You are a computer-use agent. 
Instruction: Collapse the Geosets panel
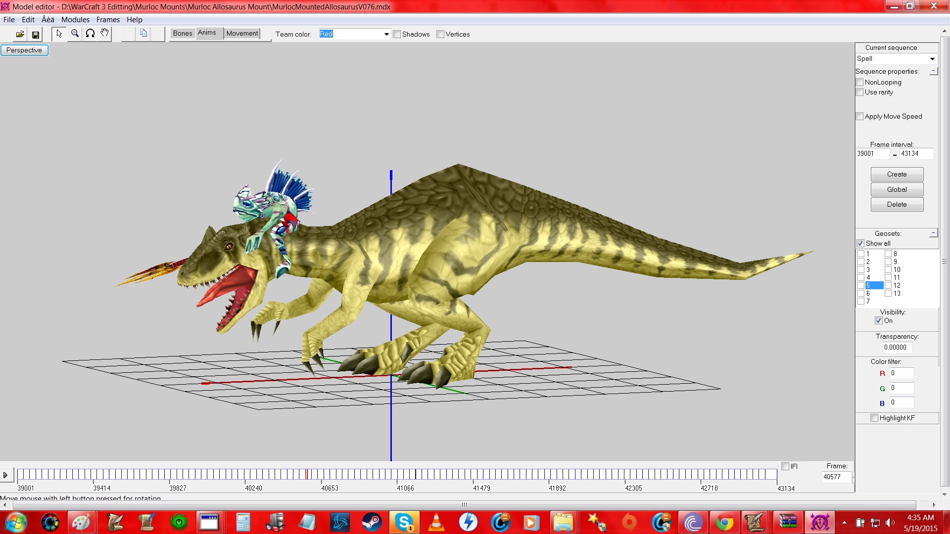point(933,233)
